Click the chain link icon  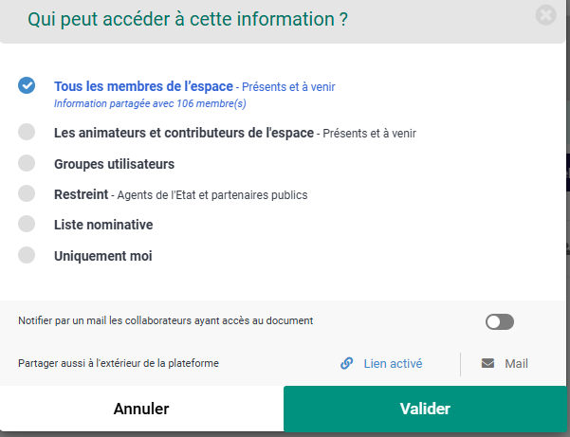(x=347, y=363)
